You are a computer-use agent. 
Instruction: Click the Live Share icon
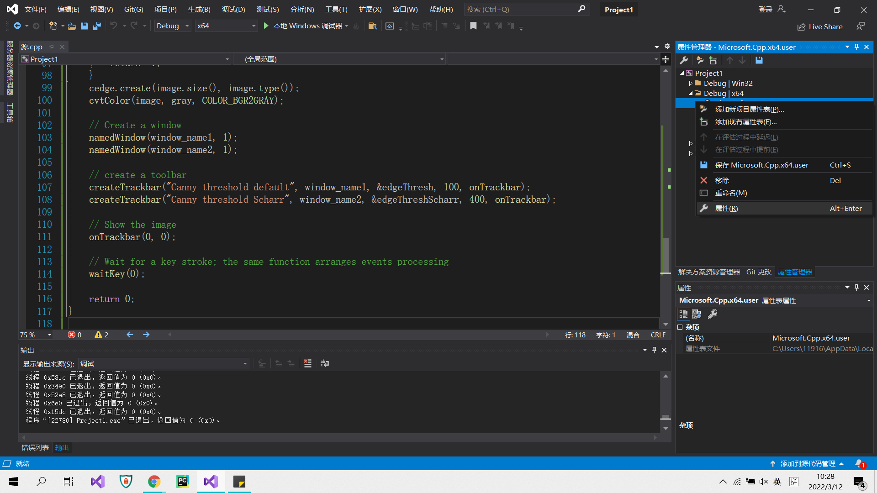(801, 27)
